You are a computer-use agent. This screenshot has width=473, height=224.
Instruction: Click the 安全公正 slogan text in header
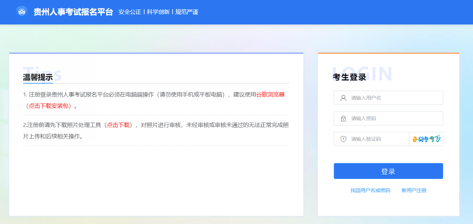point(130,12)
